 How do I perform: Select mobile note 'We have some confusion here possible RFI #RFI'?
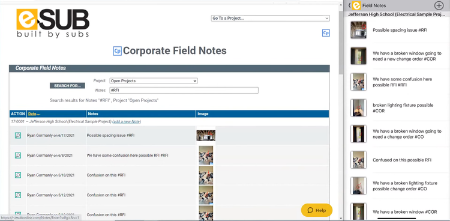[402, 82]
